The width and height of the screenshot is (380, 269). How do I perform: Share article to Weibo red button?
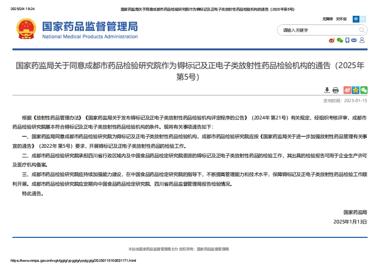[347, 90]
